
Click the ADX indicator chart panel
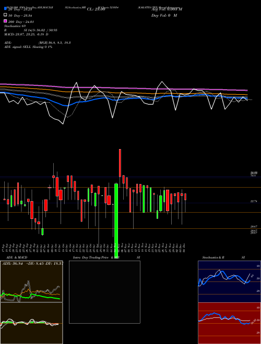click(x=31, y=281)
